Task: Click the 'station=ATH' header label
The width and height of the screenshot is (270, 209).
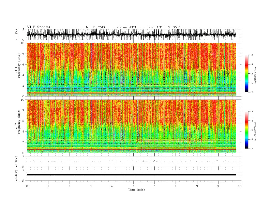Action: point(126,27)
